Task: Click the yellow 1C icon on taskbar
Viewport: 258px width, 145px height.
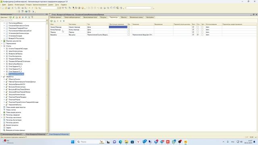Action: coord(185,142)
